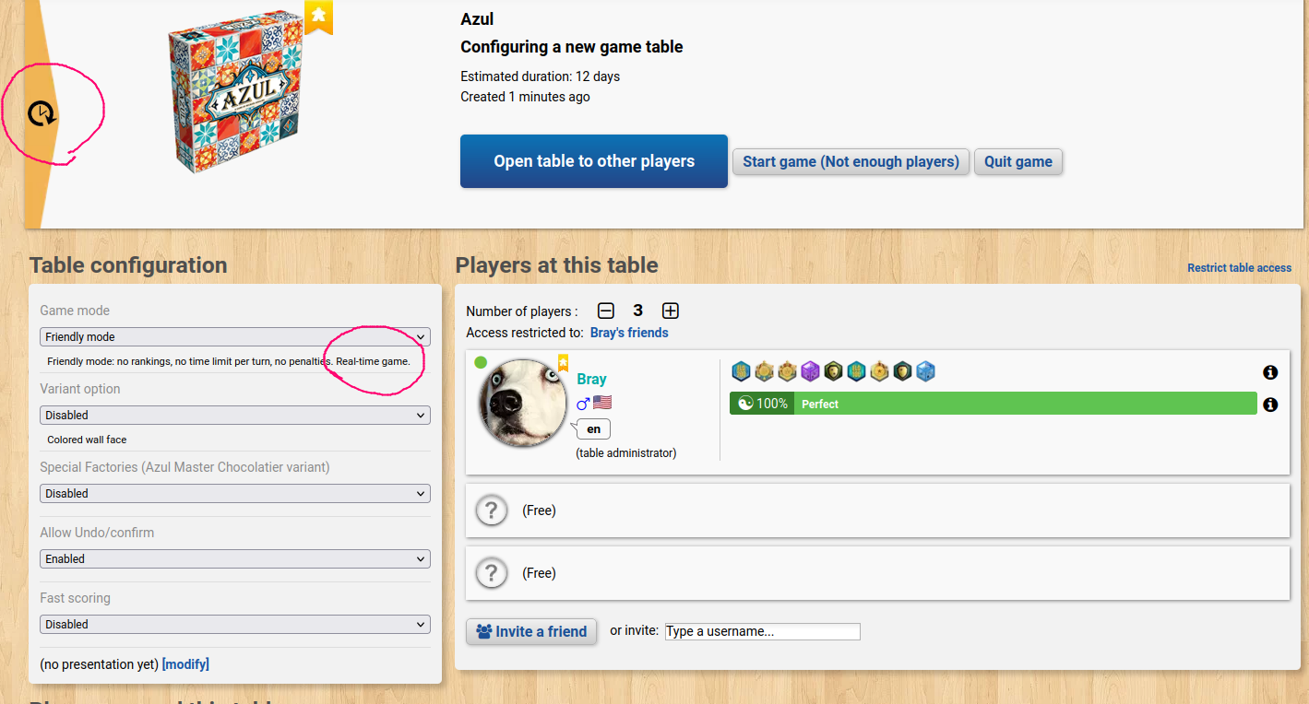Viewport: 1309px width, 704px height.
Task: Click shield badge next to the blue dice
Action: click(x=902, y=371)
